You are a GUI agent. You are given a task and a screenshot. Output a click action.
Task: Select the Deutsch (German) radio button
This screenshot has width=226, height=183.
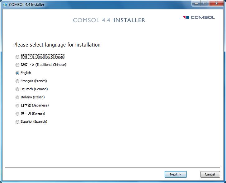pos(17,89)
